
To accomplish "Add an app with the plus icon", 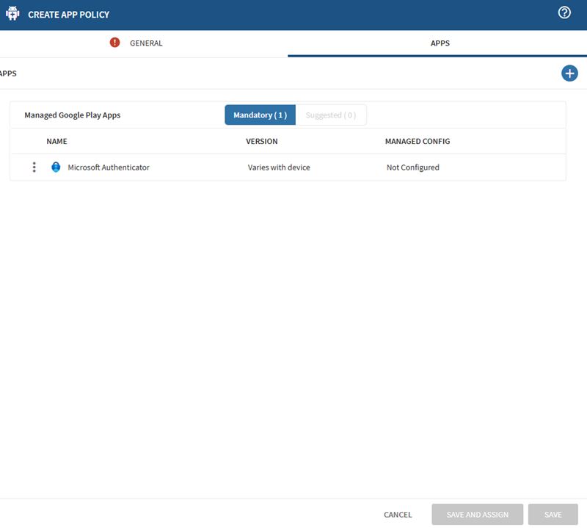I will tap(569, 73).
